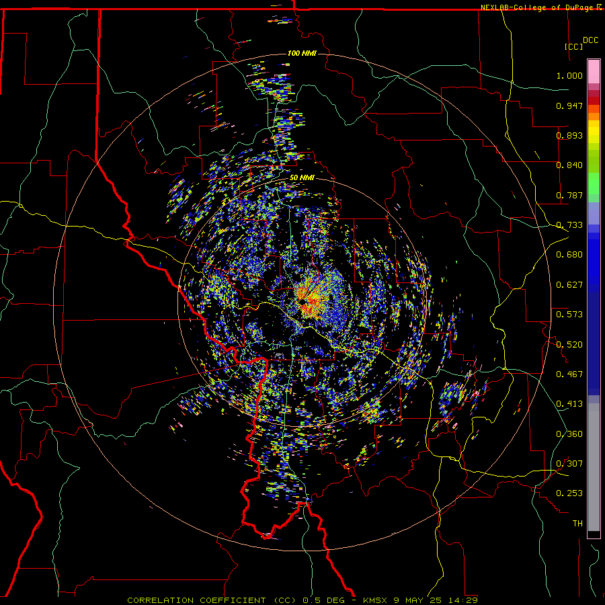The width and height of the screenshot is (605, 605).
Task: Click the 0.840 scale value
Action: pos(569,165)
